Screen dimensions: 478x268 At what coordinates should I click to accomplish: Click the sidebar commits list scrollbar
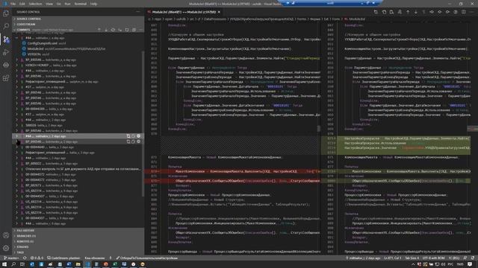[143, 124]
